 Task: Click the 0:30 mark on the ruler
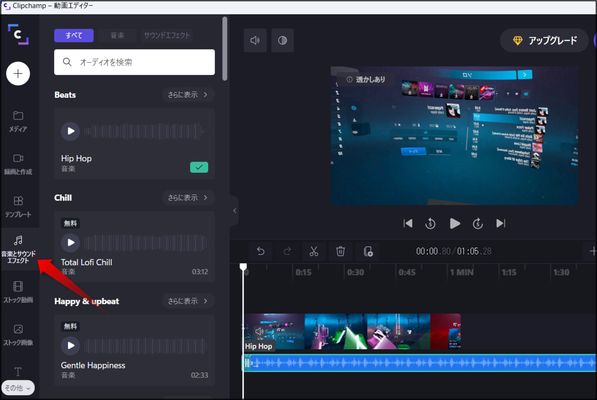[x=355, y=272]
